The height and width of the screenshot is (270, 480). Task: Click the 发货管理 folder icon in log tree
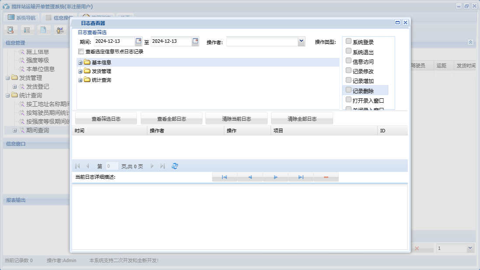(87, 71)
